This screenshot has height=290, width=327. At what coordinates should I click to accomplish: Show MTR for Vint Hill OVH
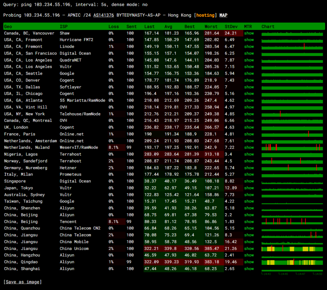pos(249,107)
